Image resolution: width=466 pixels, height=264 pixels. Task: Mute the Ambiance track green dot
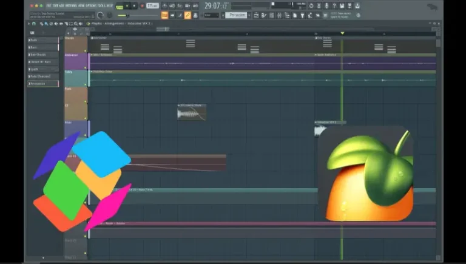[86, 67]
